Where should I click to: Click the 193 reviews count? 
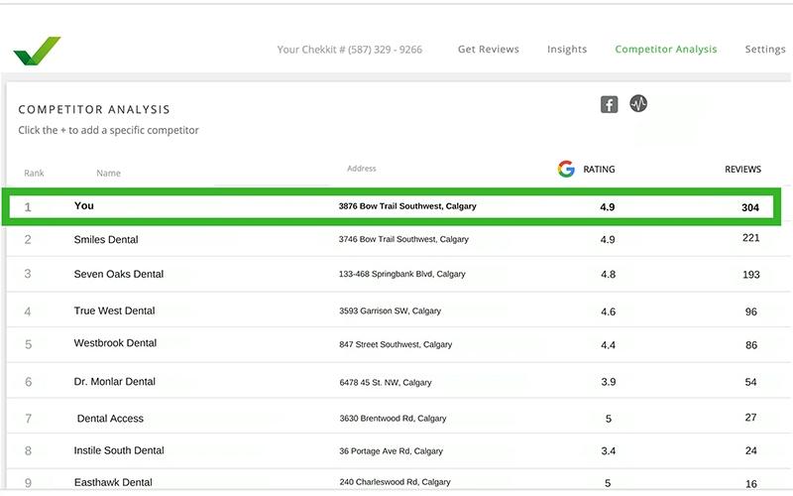click(751, 275)
